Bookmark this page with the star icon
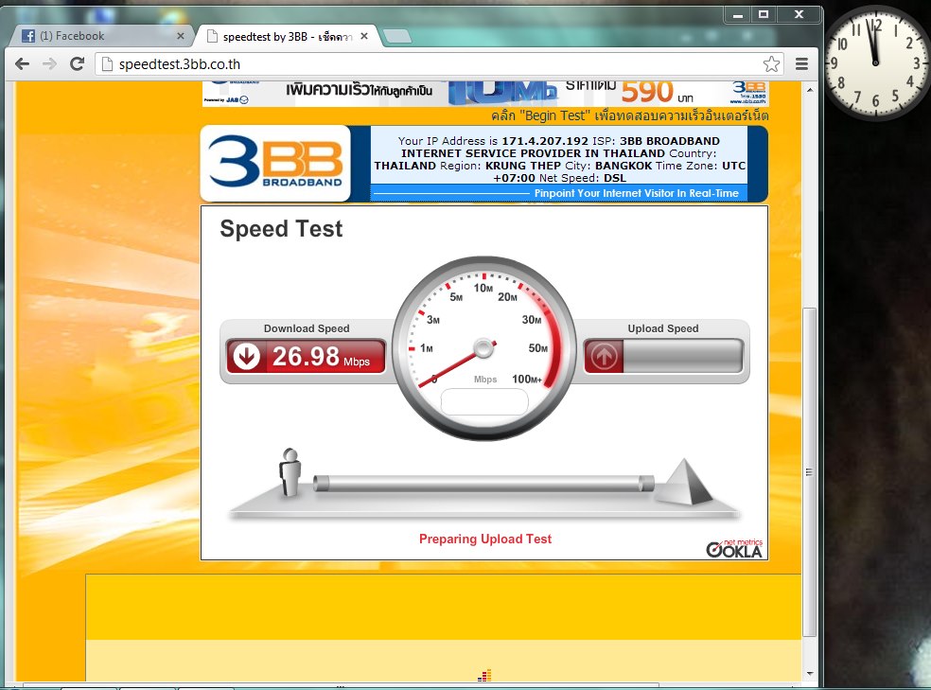931x690 pixels. click(x=771, y=64)
